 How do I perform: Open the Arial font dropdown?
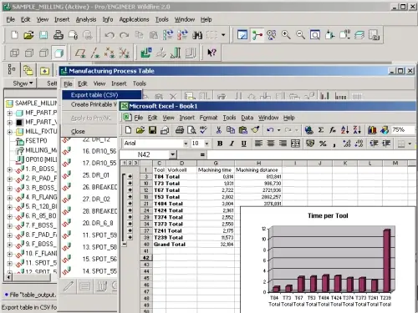[186, 144]
